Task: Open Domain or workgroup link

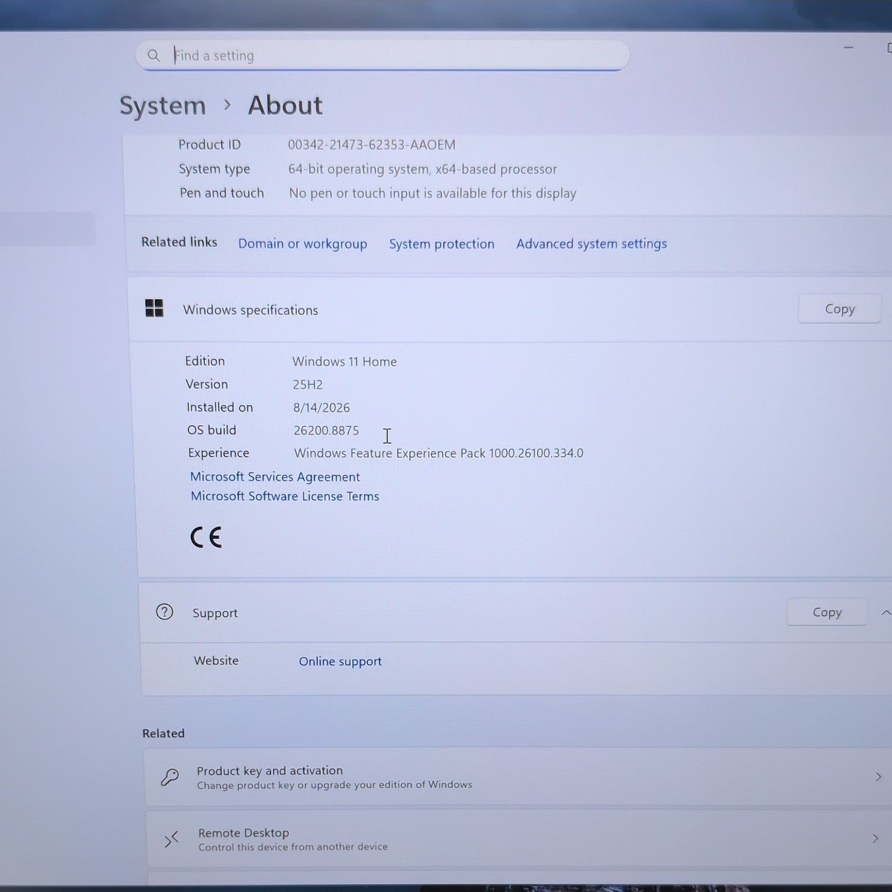Action: pyautogui.click(x=303, y=244)
